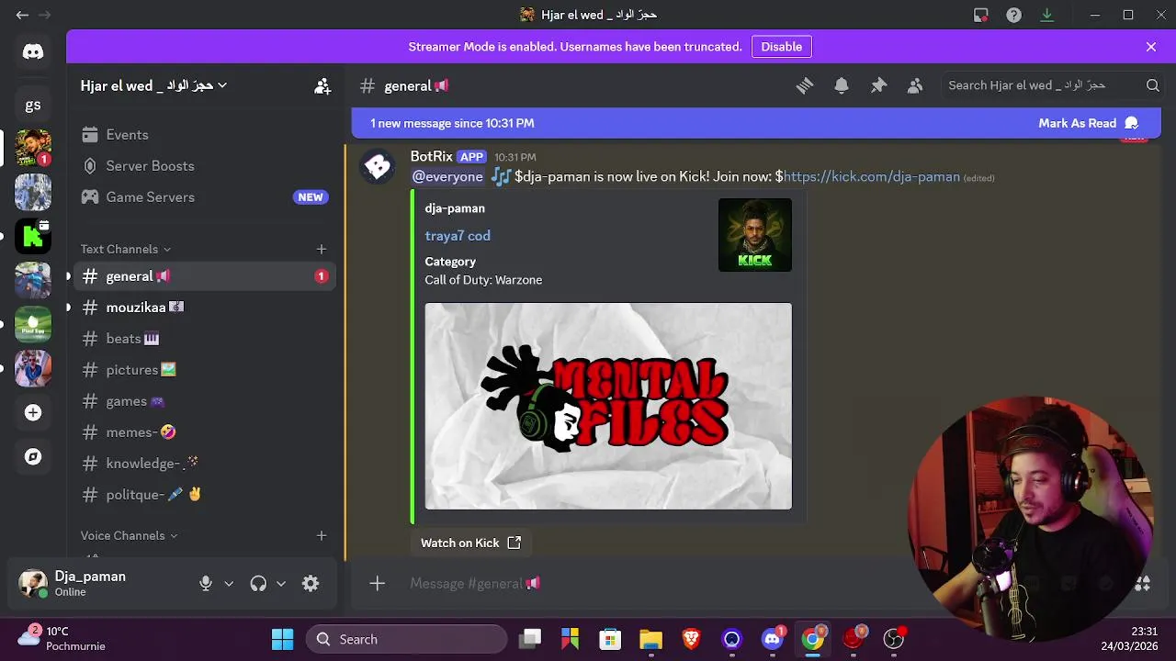Add a server with the plus icon
The image size is (1176, 661).
[33, 412]
